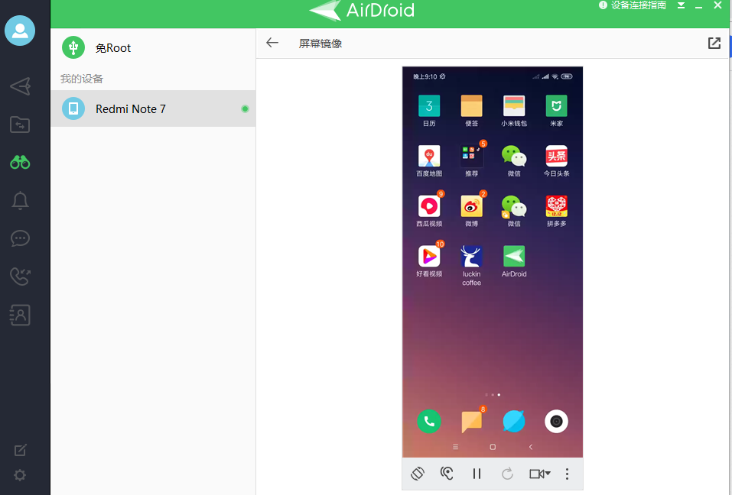The image size is (732, 495).
Task: Open the call logs phone section
Action: (20, 277)
